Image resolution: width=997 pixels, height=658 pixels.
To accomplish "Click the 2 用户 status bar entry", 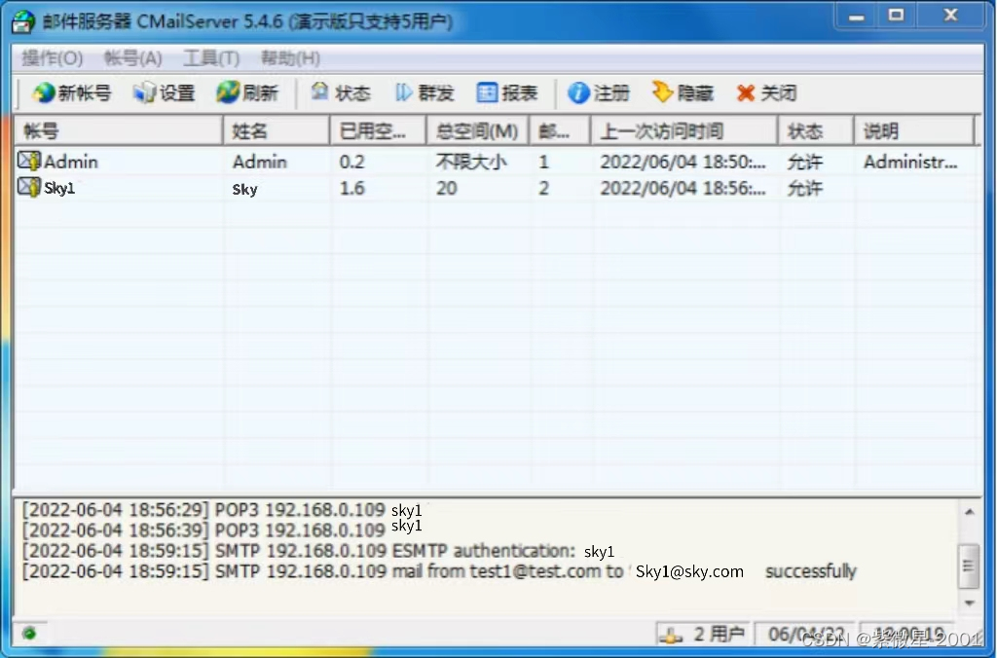I will [703, 634].
